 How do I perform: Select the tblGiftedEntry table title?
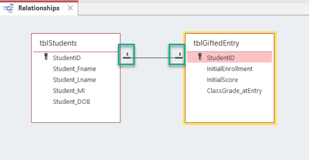(x=216, y=43)
